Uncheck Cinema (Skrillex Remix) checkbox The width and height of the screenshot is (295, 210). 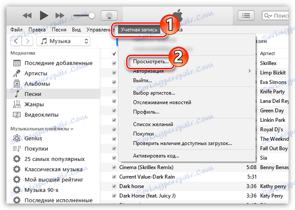pos(114,167)
